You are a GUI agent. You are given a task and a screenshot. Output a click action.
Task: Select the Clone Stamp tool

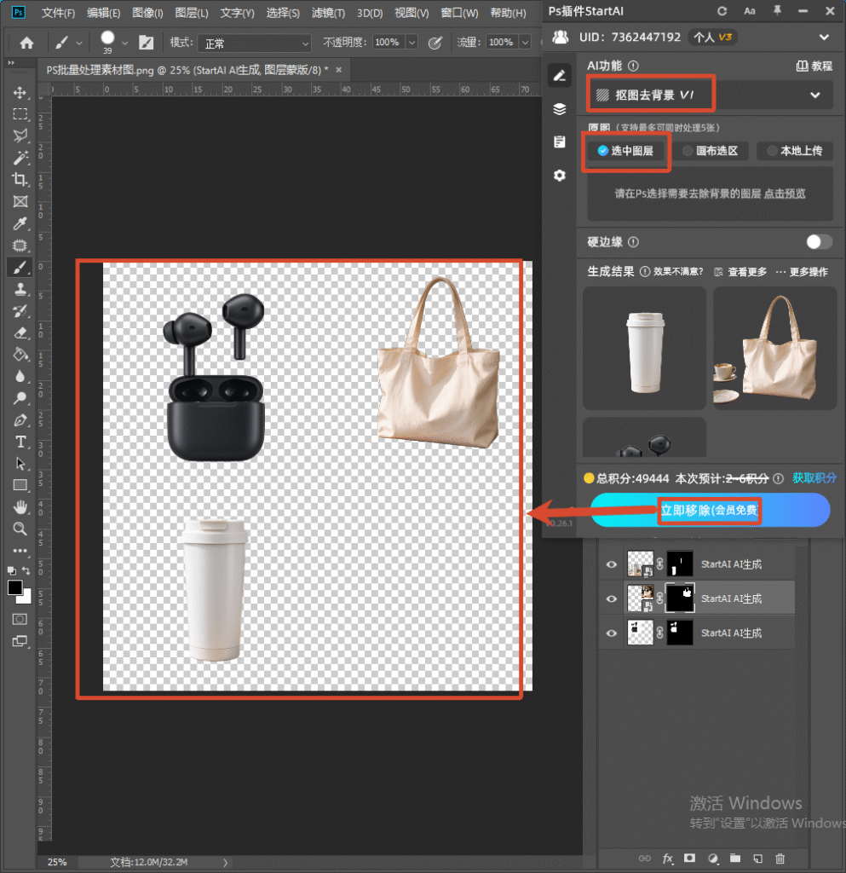20,289
